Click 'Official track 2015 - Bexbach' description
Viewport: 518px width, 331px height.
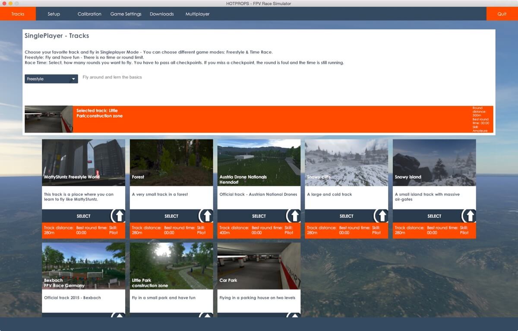tap(73, 298)
